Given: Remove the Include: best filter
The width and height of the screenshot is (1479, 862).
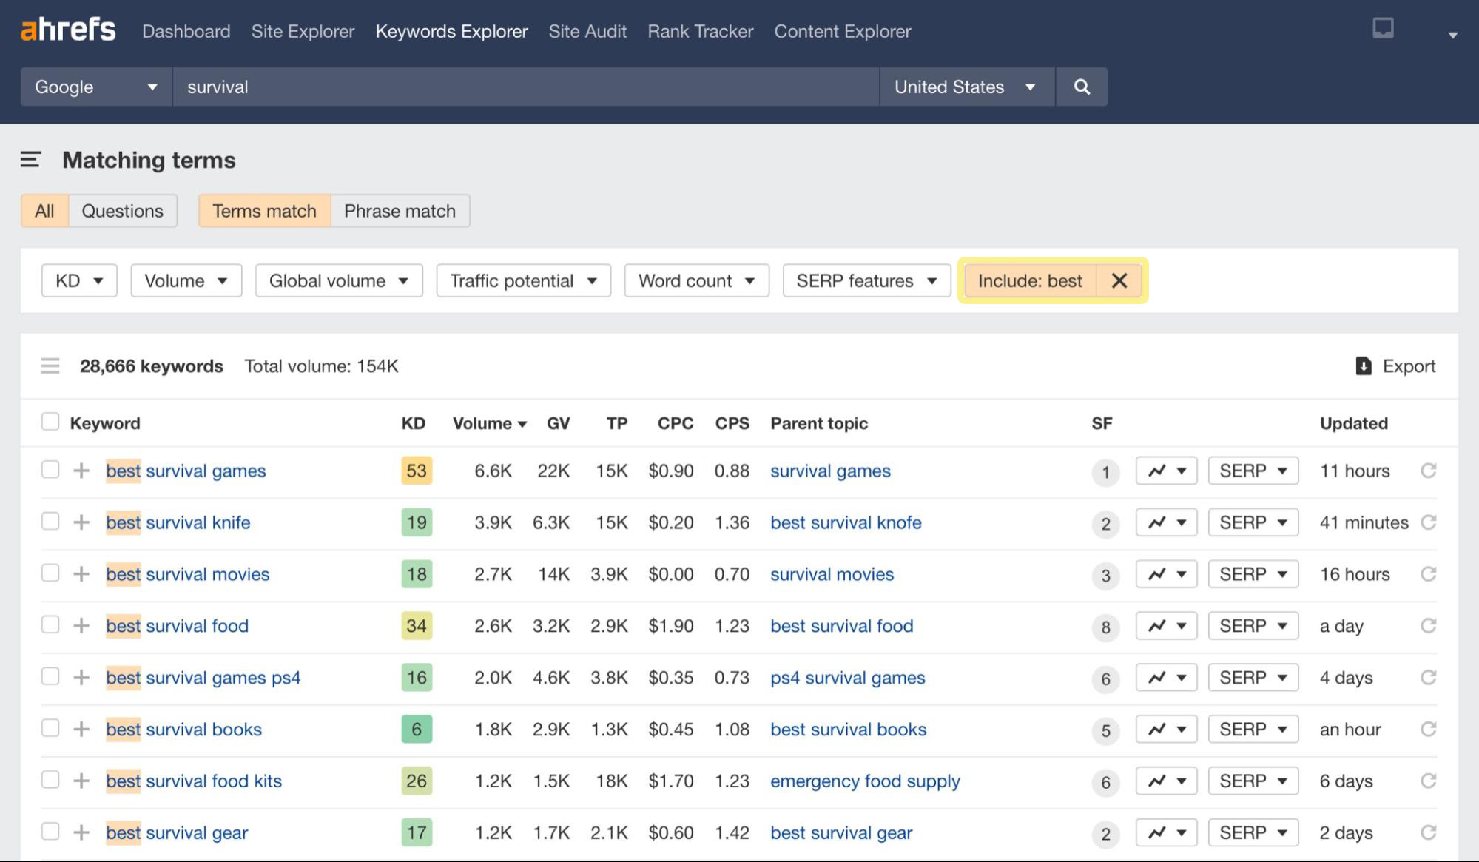Looking at the screenshot, I should click(x=1119, y=280).
